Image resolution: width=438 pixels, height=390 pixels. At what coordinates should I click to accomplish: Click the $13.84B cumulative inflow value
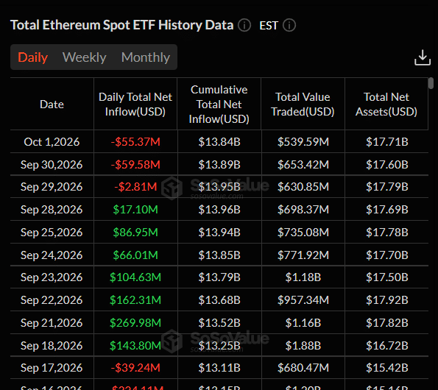tap(219, 141)
